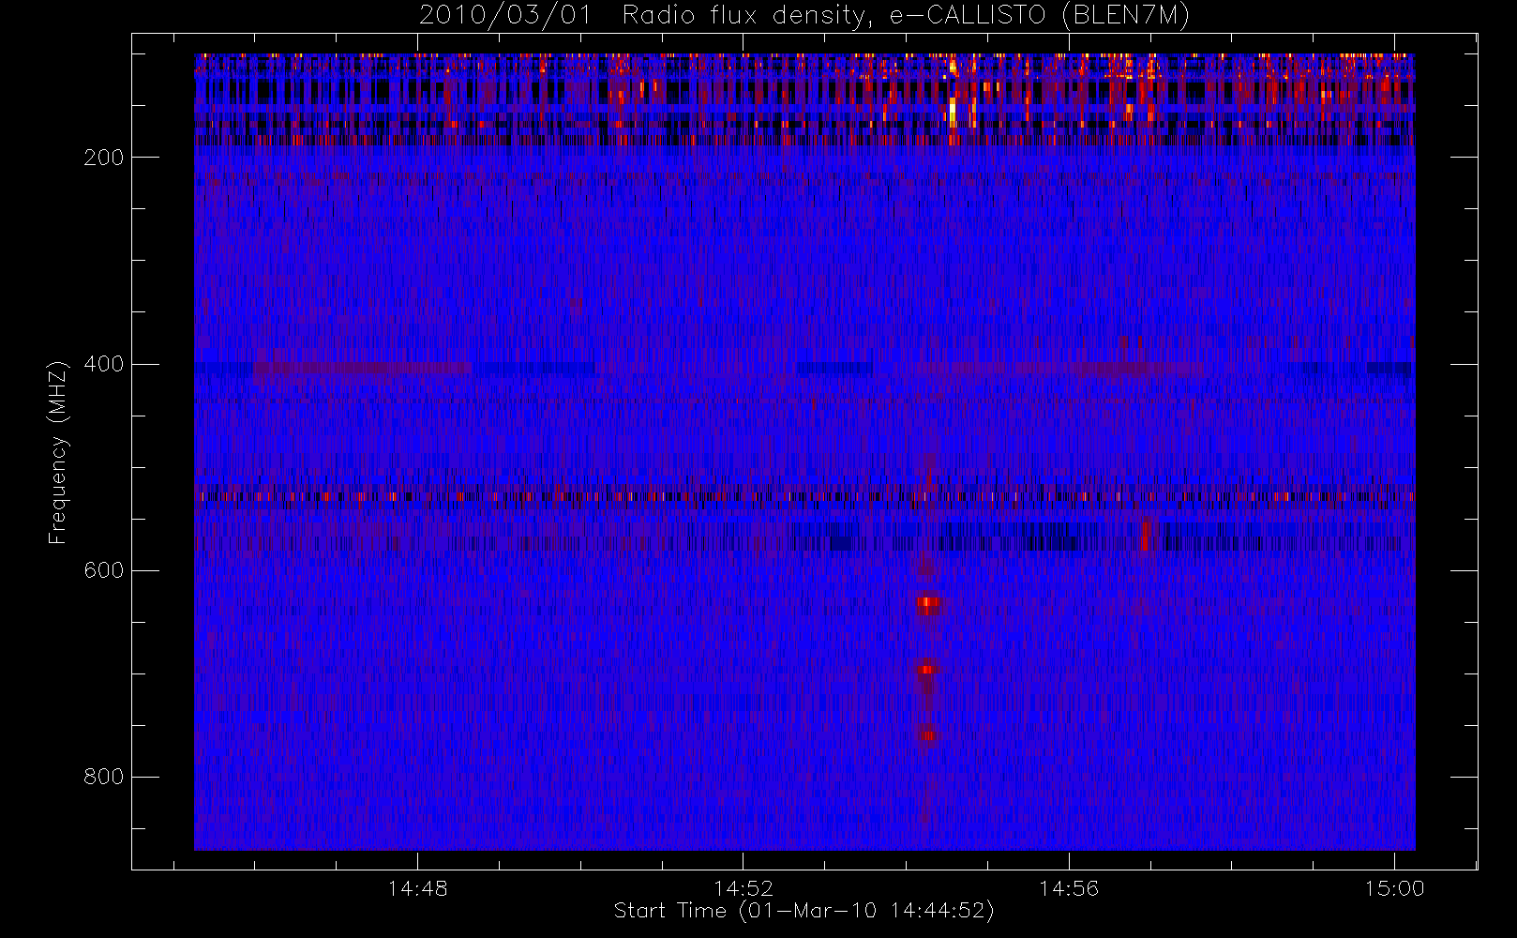The image size is (1517, 938).
Task: Select the '800' frequency axis label
Action: click(x=103, y=777)
